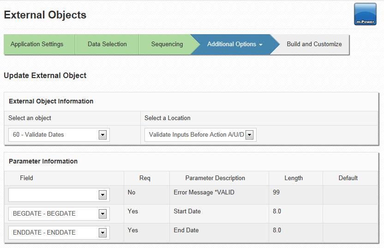
Task: Open the ENDDATE - ENDDATE field dropdown
Action: [59, 233]
